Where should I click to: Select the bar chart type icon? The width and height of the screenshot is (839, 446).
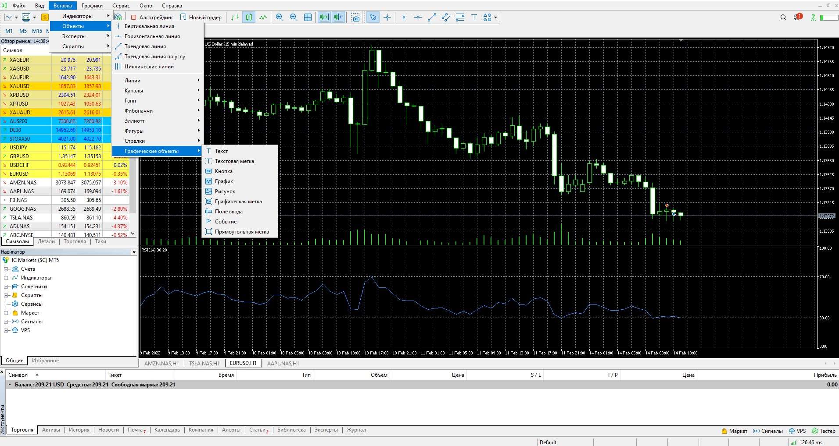pyautogui.click(x=235, y=18)
